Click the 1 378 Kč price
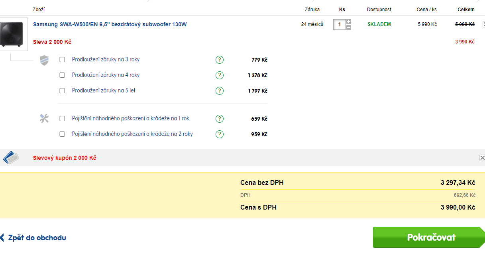Screen dimensions: 485x253 point(257,76)
